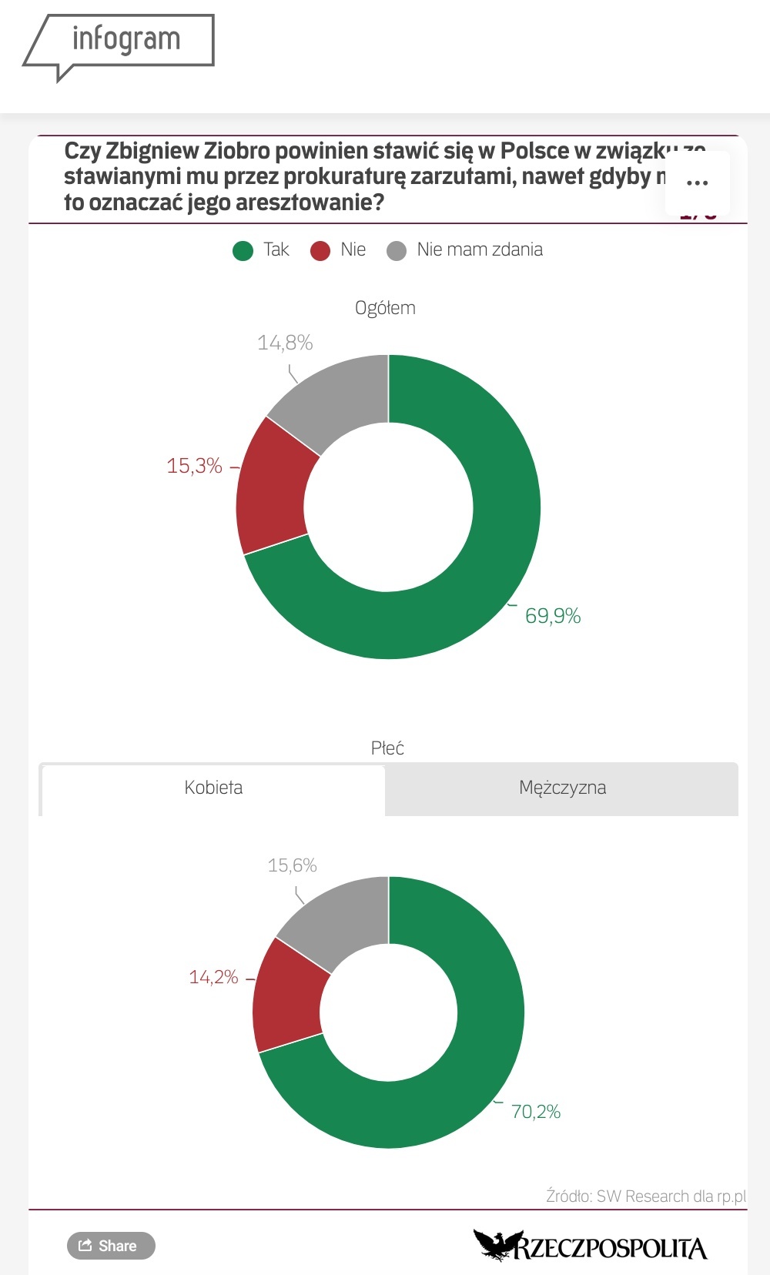Toggle Nie legend label

(353, 249)
